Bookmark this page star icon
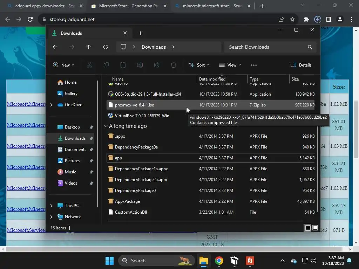This screenshot has width=359, height=269. (x=292, y=20)
